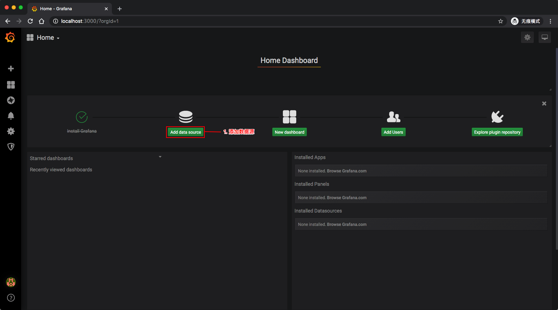Image resolution: width=558 pixels, height=310 pixels.
Task: Open the Server Admin shield icon
Action: pos(11,147)
